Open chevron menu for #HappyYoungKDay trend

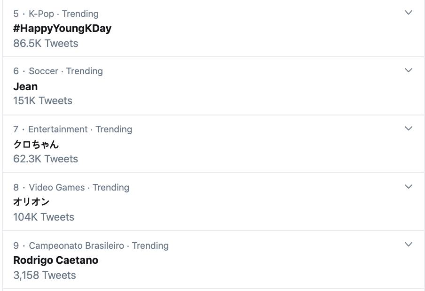(408, 13)
